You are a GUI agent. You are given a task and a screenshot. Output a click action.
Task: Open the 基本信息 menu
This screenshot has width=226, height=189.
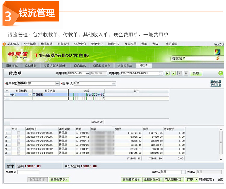click(13, 44)
